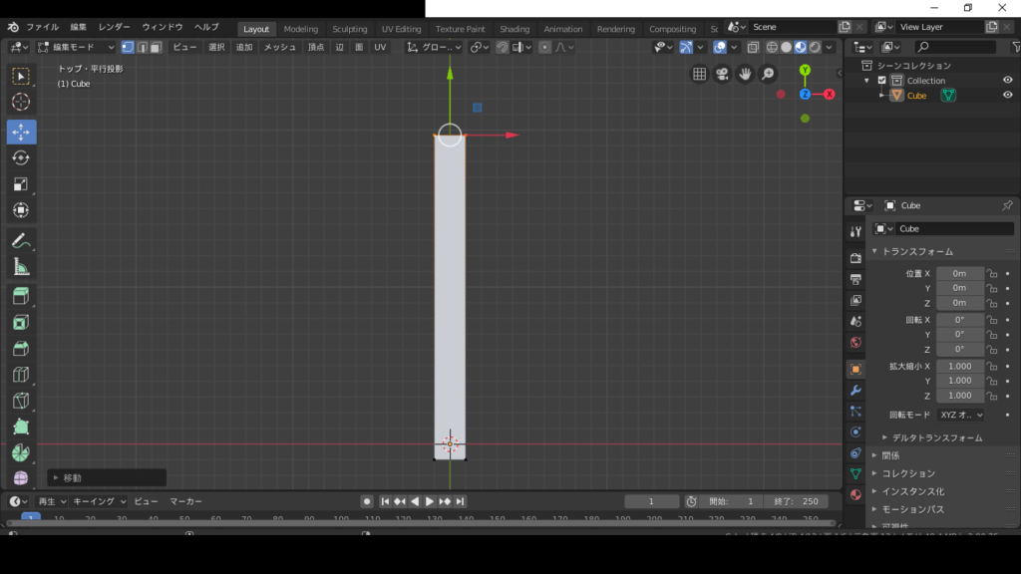Open the 回転モード XYZ dropdown
The width and height of the screenshot is (1021, 574).
pyautogui.click(x=961, y=415)
